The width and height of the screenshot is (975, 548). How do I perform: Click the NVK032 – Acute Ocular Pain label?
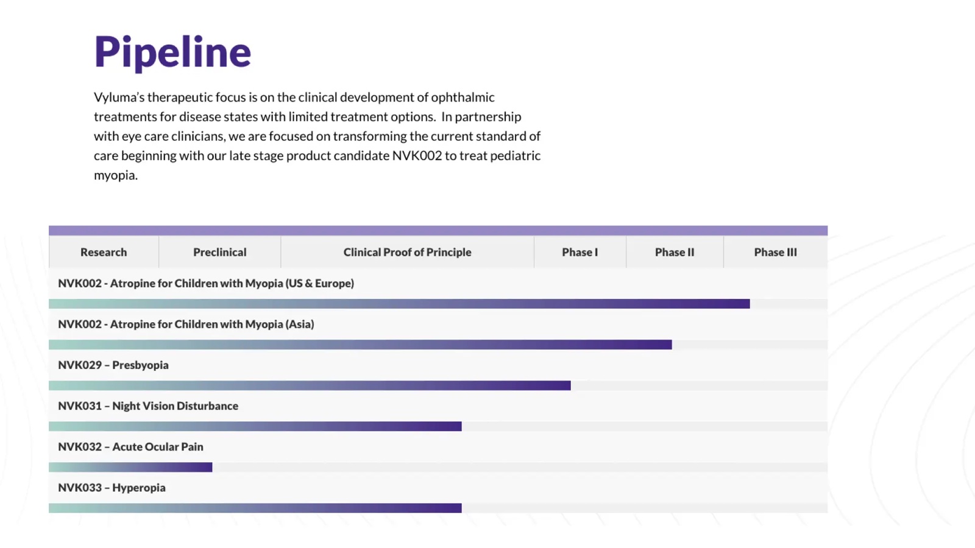[x=130, y=446]
